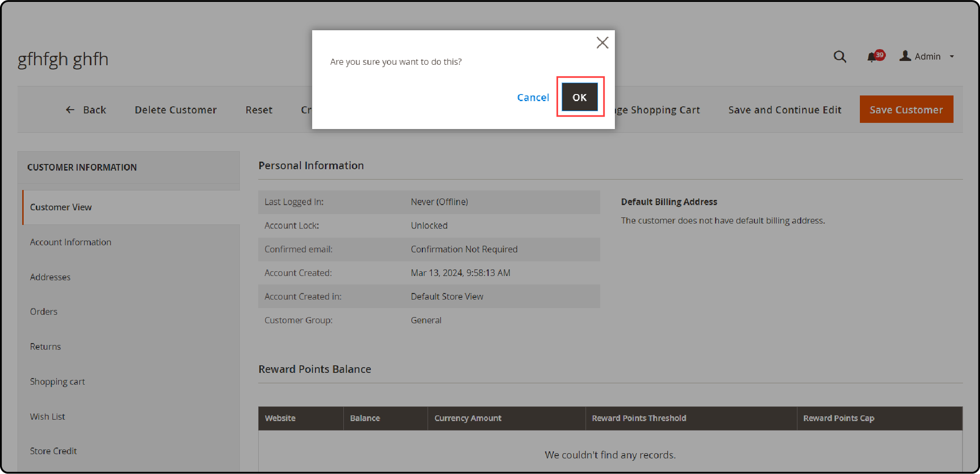Open notifications bell with 39 badge
This screenshot has width=980, height=474.
pyautogui.click(x=875, y=56)
